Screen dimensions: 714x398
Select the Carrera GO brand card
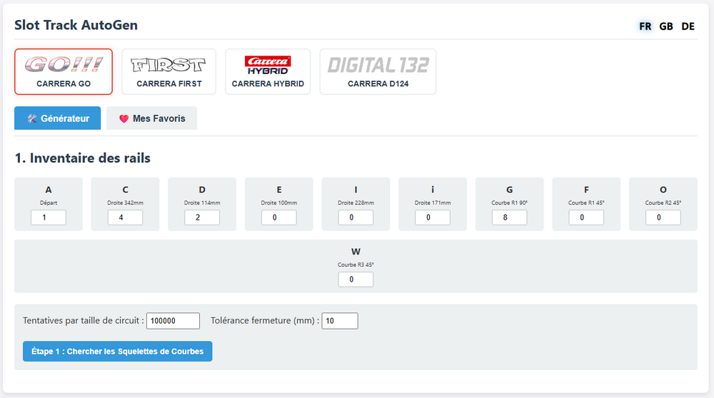pos(64,72)
